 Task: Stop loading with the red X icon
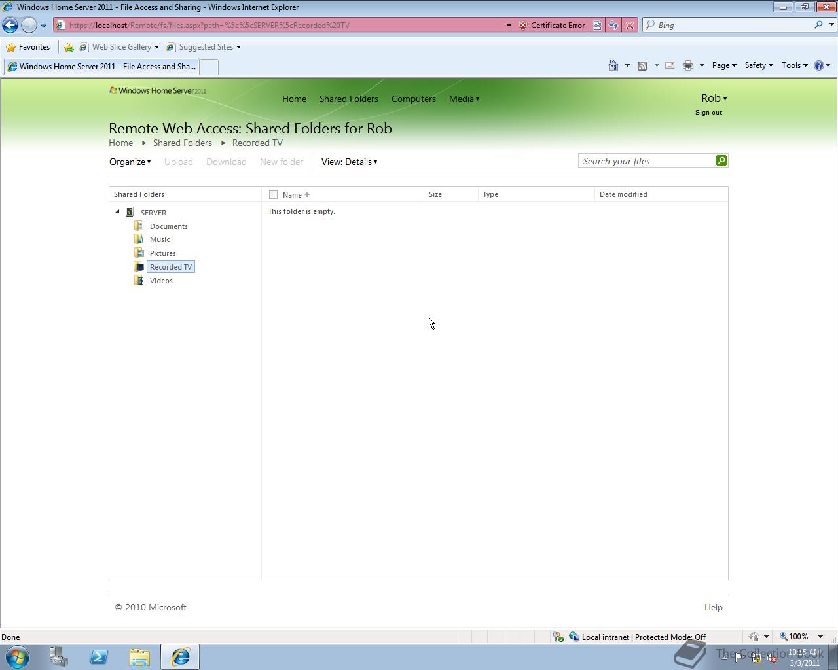629,25
